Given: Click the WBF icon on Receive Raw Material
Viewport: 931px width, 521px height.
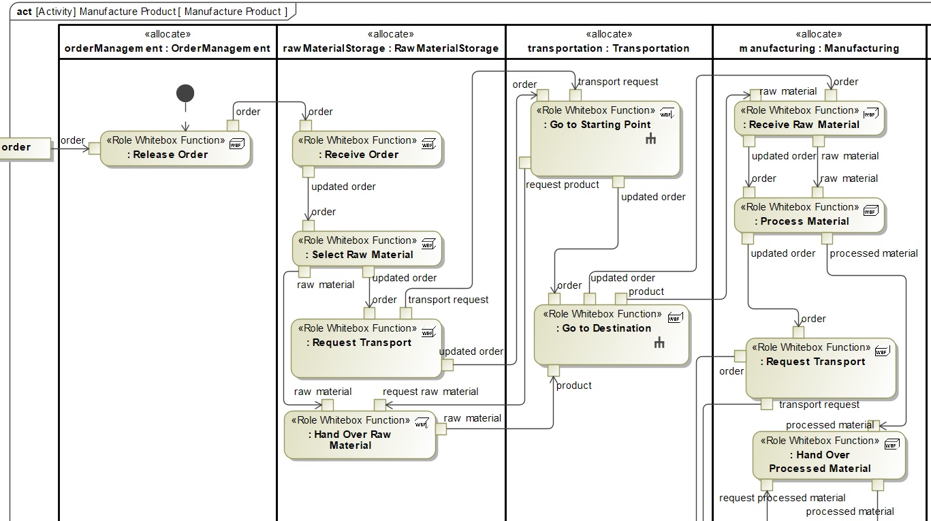Looking at the screenshot, I should click(x=870, y=114).
